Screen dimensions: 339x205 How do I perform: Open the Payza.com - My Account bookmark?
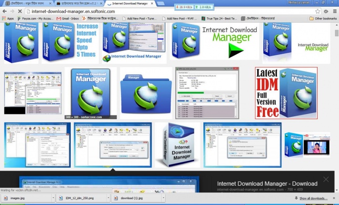click(x=35, y=18)
